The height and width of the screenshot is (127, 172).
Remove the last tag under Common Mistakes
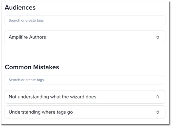158,112
